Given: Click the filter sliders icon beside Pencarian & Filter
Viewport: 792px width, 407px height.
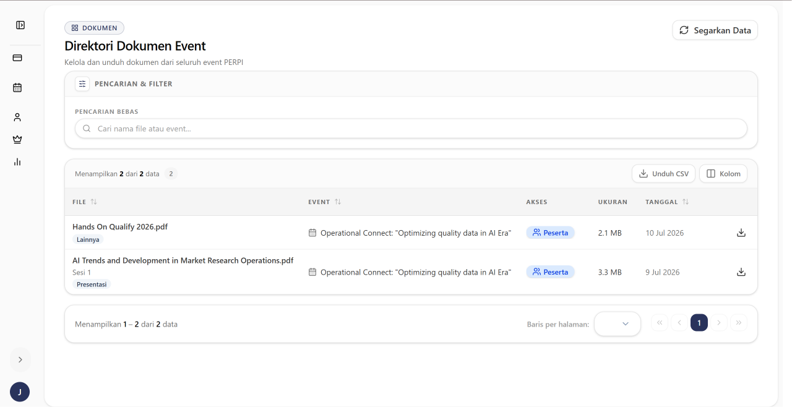Looking at the screenshot, I should pyautogui.click(x=82, y=84).
